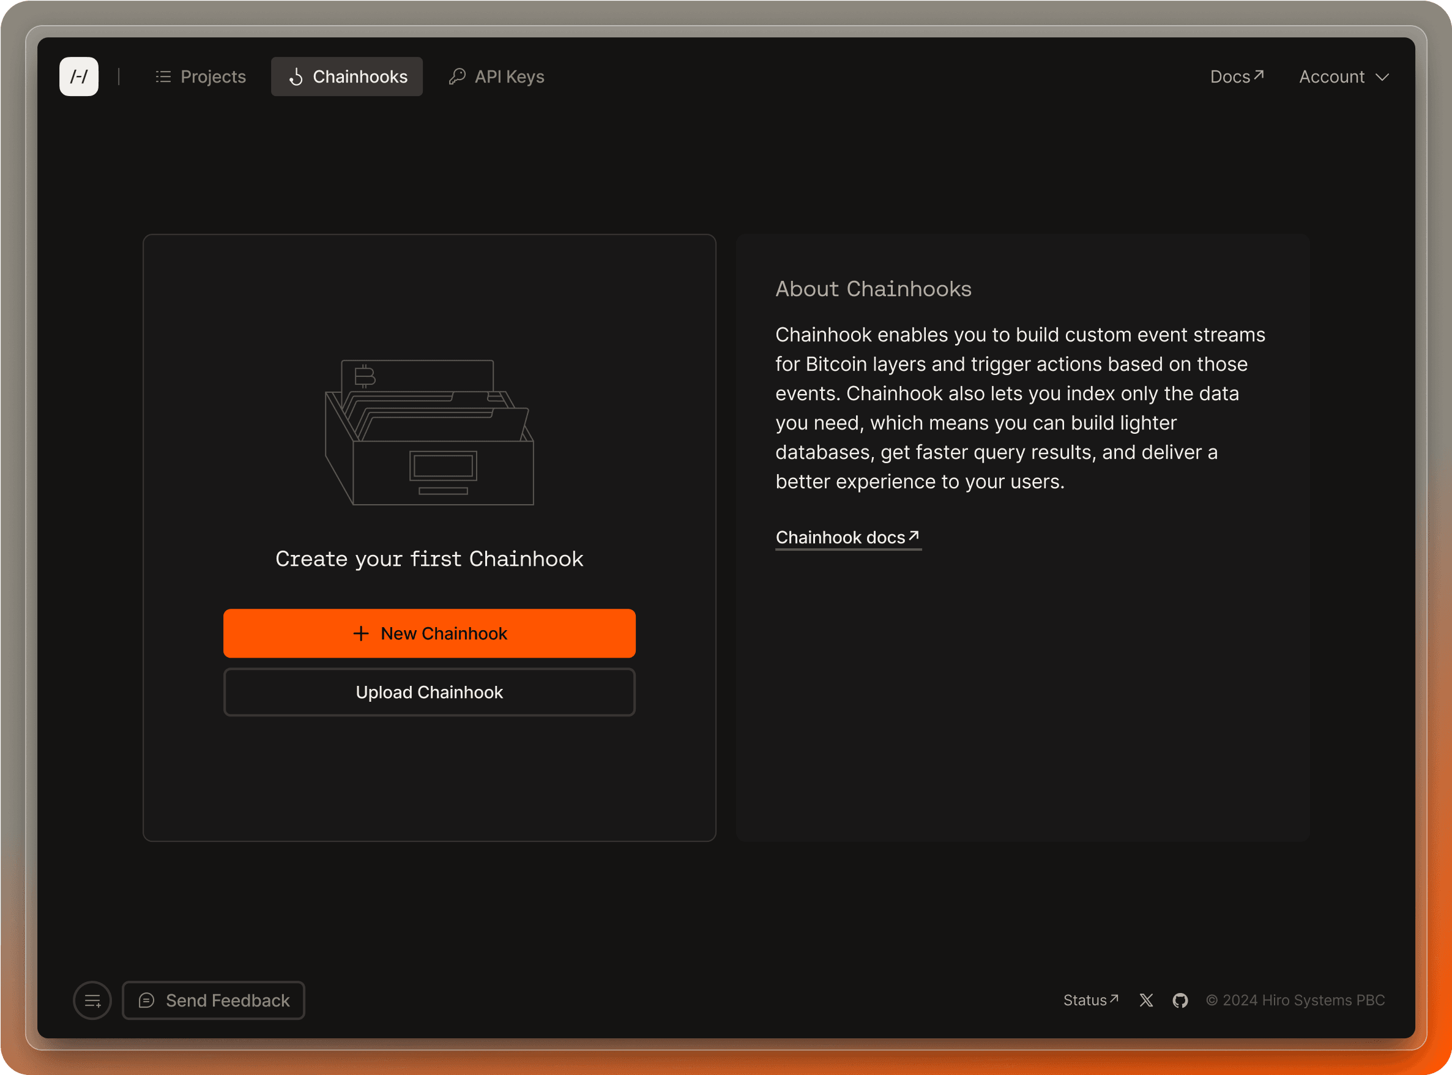
Task: Expand the Account dropdown menu
Action: tap(1331, 77)
